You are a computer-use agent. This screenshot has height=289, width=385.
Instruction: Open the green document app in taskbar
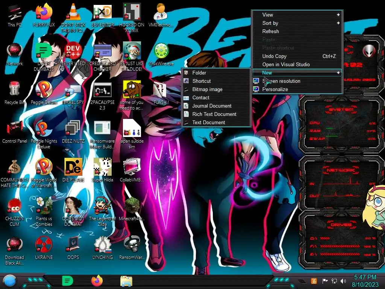click(x=68, y=281)
